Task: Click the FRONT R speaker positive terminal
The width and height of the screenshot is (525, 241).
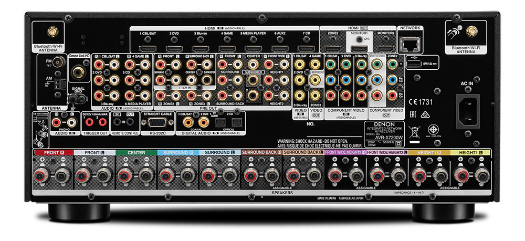Action: pos(42,175)
